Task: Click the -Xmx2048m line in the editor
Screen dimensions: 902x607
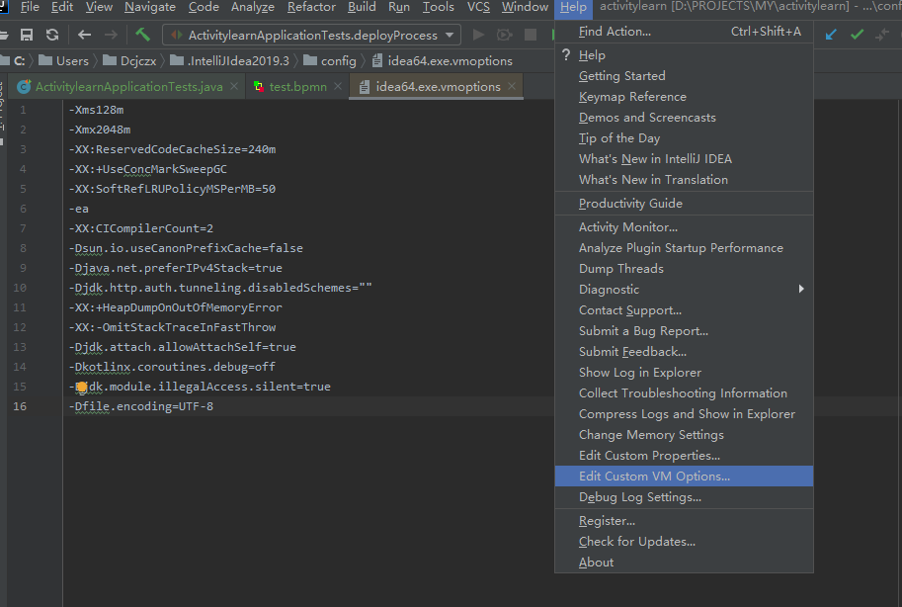Action: coord(100,130)
